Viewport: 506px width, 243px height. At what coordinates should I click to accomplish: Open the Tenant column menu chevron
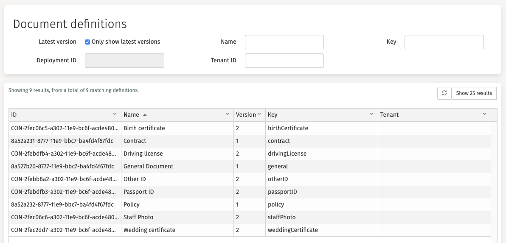pyautogui.click(x=485, y=115)
